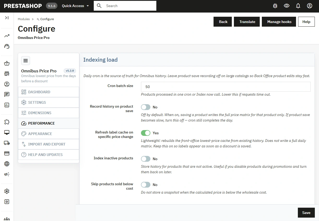Click the debug mode bug icon
This screenshot has width=319, height=221.
(x=275, y=6)
